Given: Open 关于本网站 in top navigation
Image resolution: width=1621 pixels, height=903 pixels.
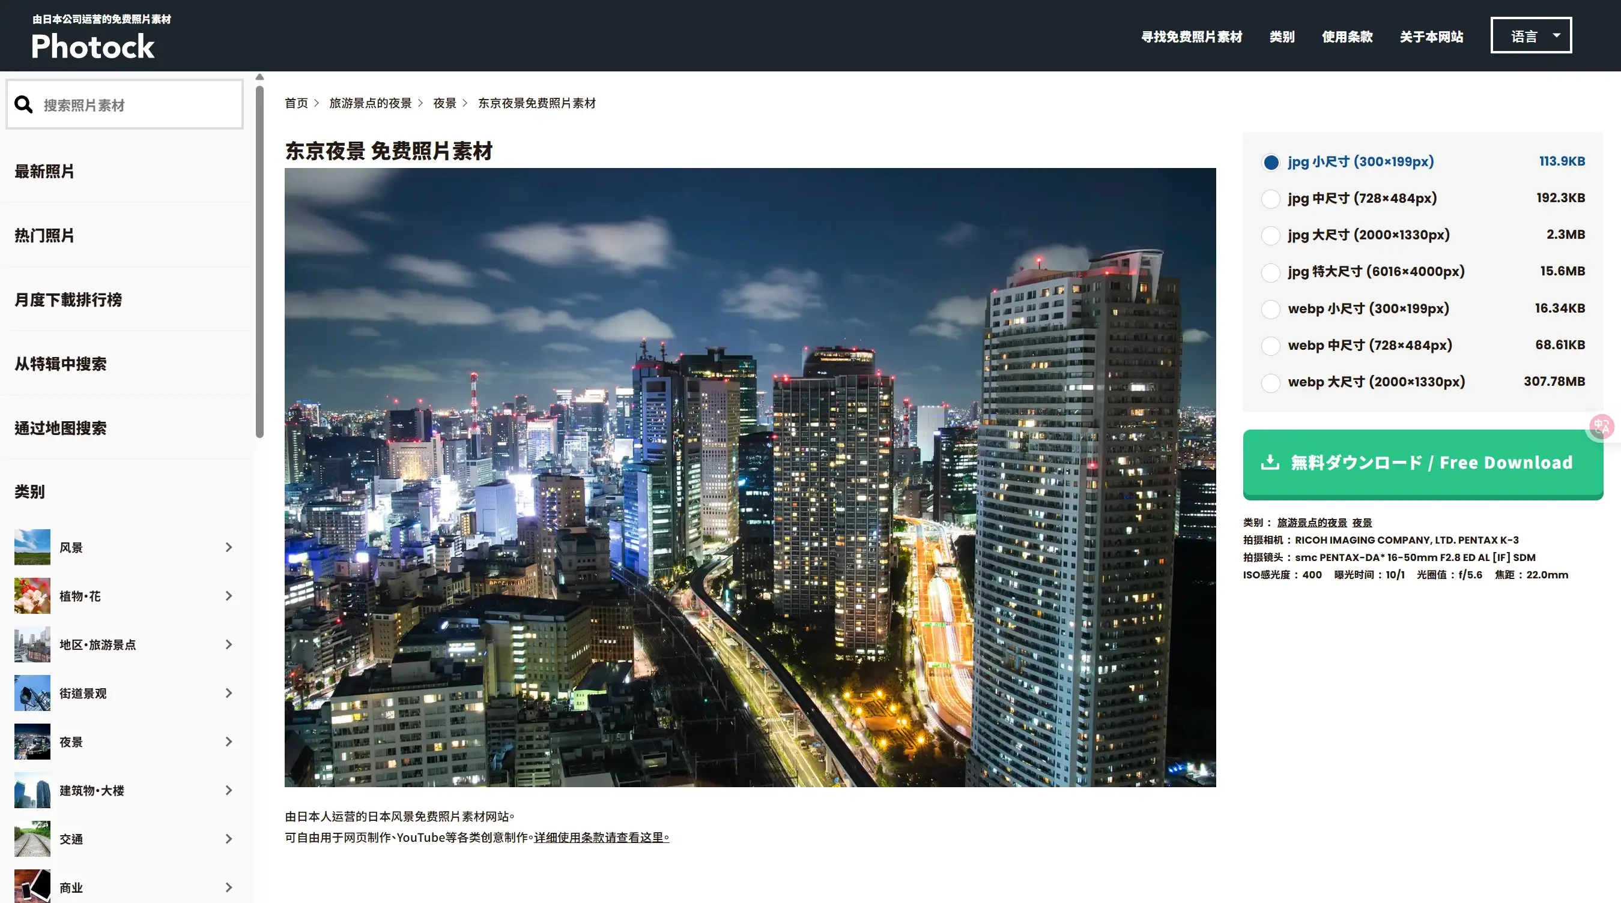Looking at the screenshot, I should [1431, 37].
